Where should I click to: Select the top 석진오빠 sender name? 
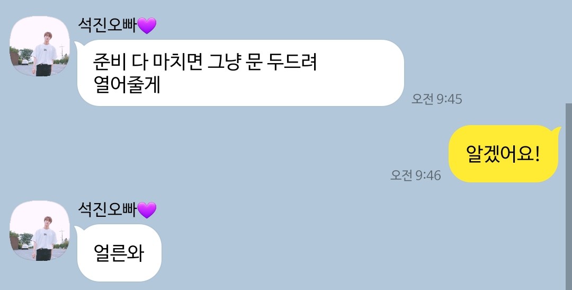107,25
